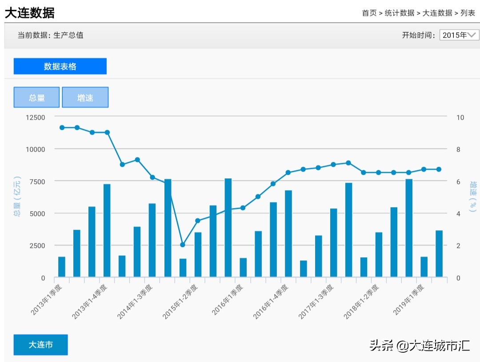This screenshot has height=362, width=480.
Task: Click the 增速（%）right axis title
Action: point(473,197)
